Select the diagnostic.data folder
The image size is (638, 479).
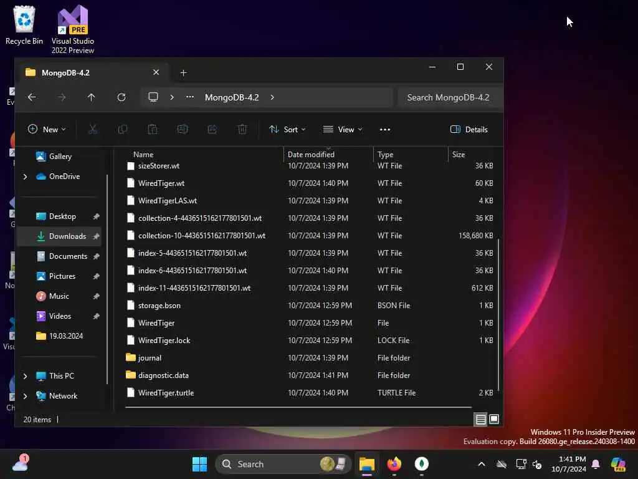310,375
